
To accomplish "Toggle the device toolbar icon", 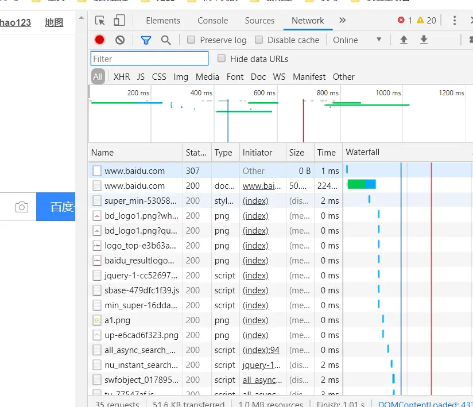I will [x=119, y=21].
